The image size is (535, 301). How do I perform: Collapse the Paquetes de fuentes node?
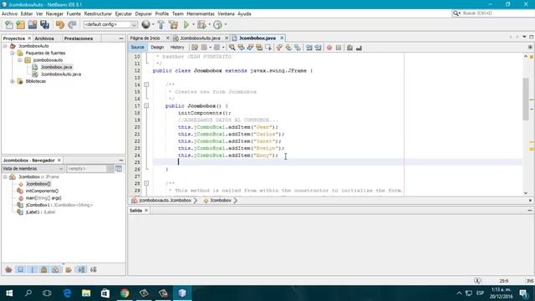(x=13, y=53)
